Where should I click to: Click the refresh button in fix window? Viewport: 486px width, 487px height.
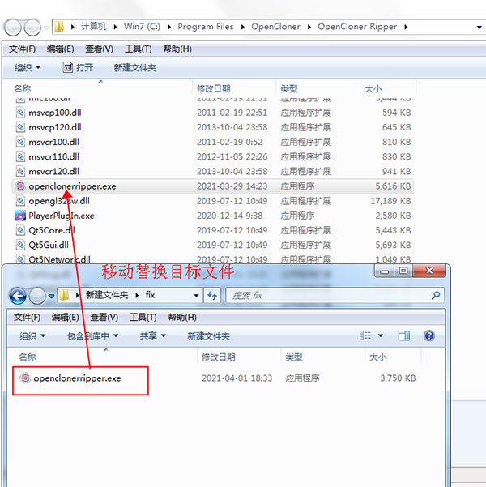[212, 295]
